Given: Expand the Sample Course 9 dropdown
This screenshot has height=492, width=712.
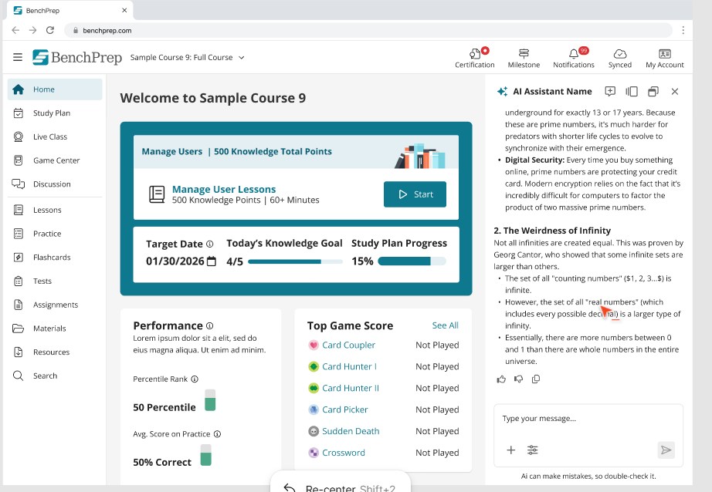Looking at the screenshot, I should (241, 57).
